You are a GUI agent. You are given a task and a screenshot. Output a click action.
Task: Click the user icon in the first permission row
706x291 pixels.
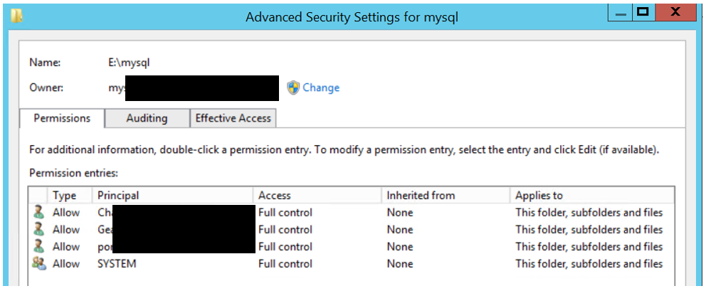[38, 212]
